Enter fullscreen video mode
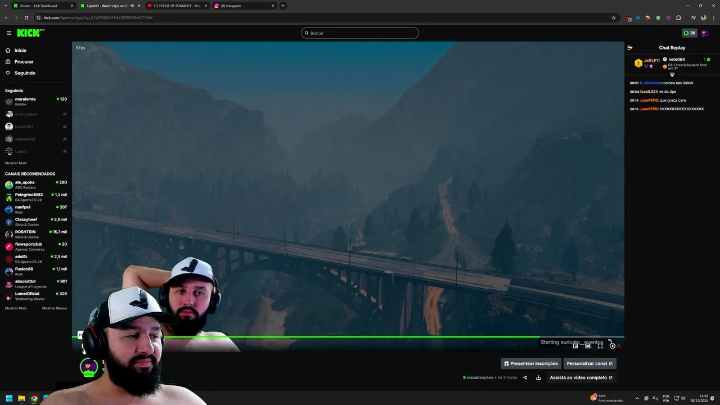 (600, 345)
